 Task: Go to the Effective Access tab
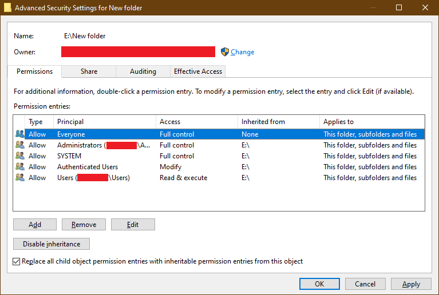(x=197, y=71)
